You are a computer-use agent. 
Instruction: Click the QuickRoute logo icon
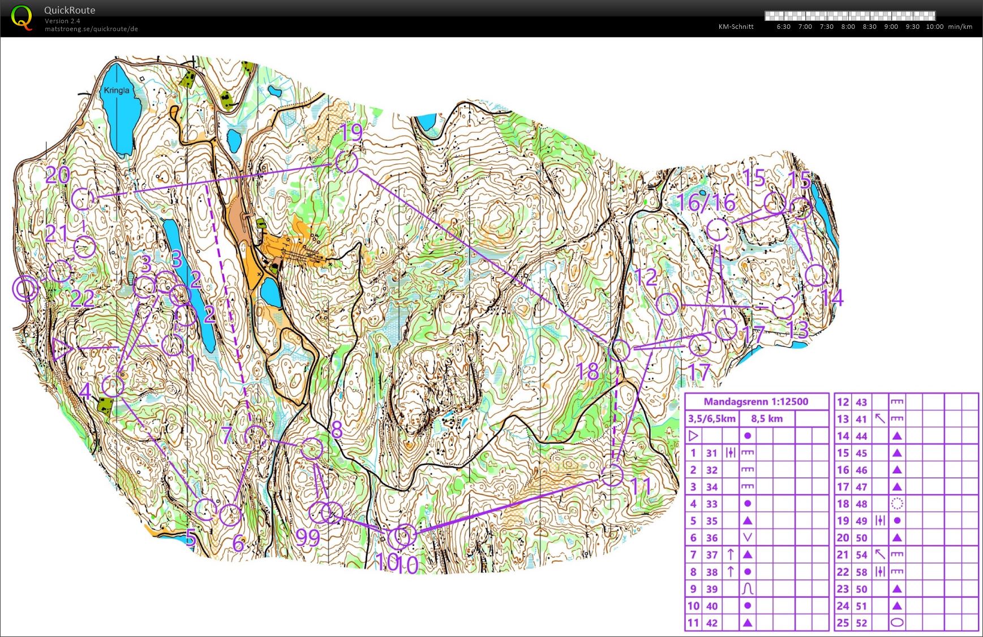coord(22,18)
